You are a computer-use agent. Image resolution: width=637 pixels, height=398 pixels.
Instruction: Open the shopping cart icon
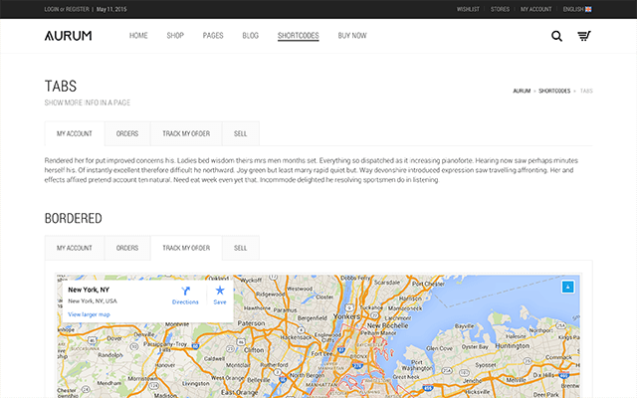pyautogui.click(x=583, y=37)
